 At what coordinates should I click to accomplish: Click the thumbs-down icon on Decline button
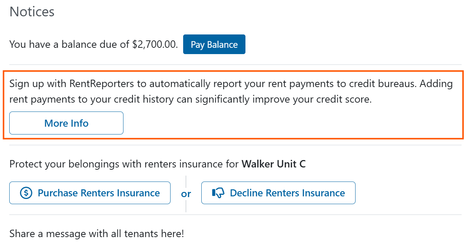coord(218,193)
